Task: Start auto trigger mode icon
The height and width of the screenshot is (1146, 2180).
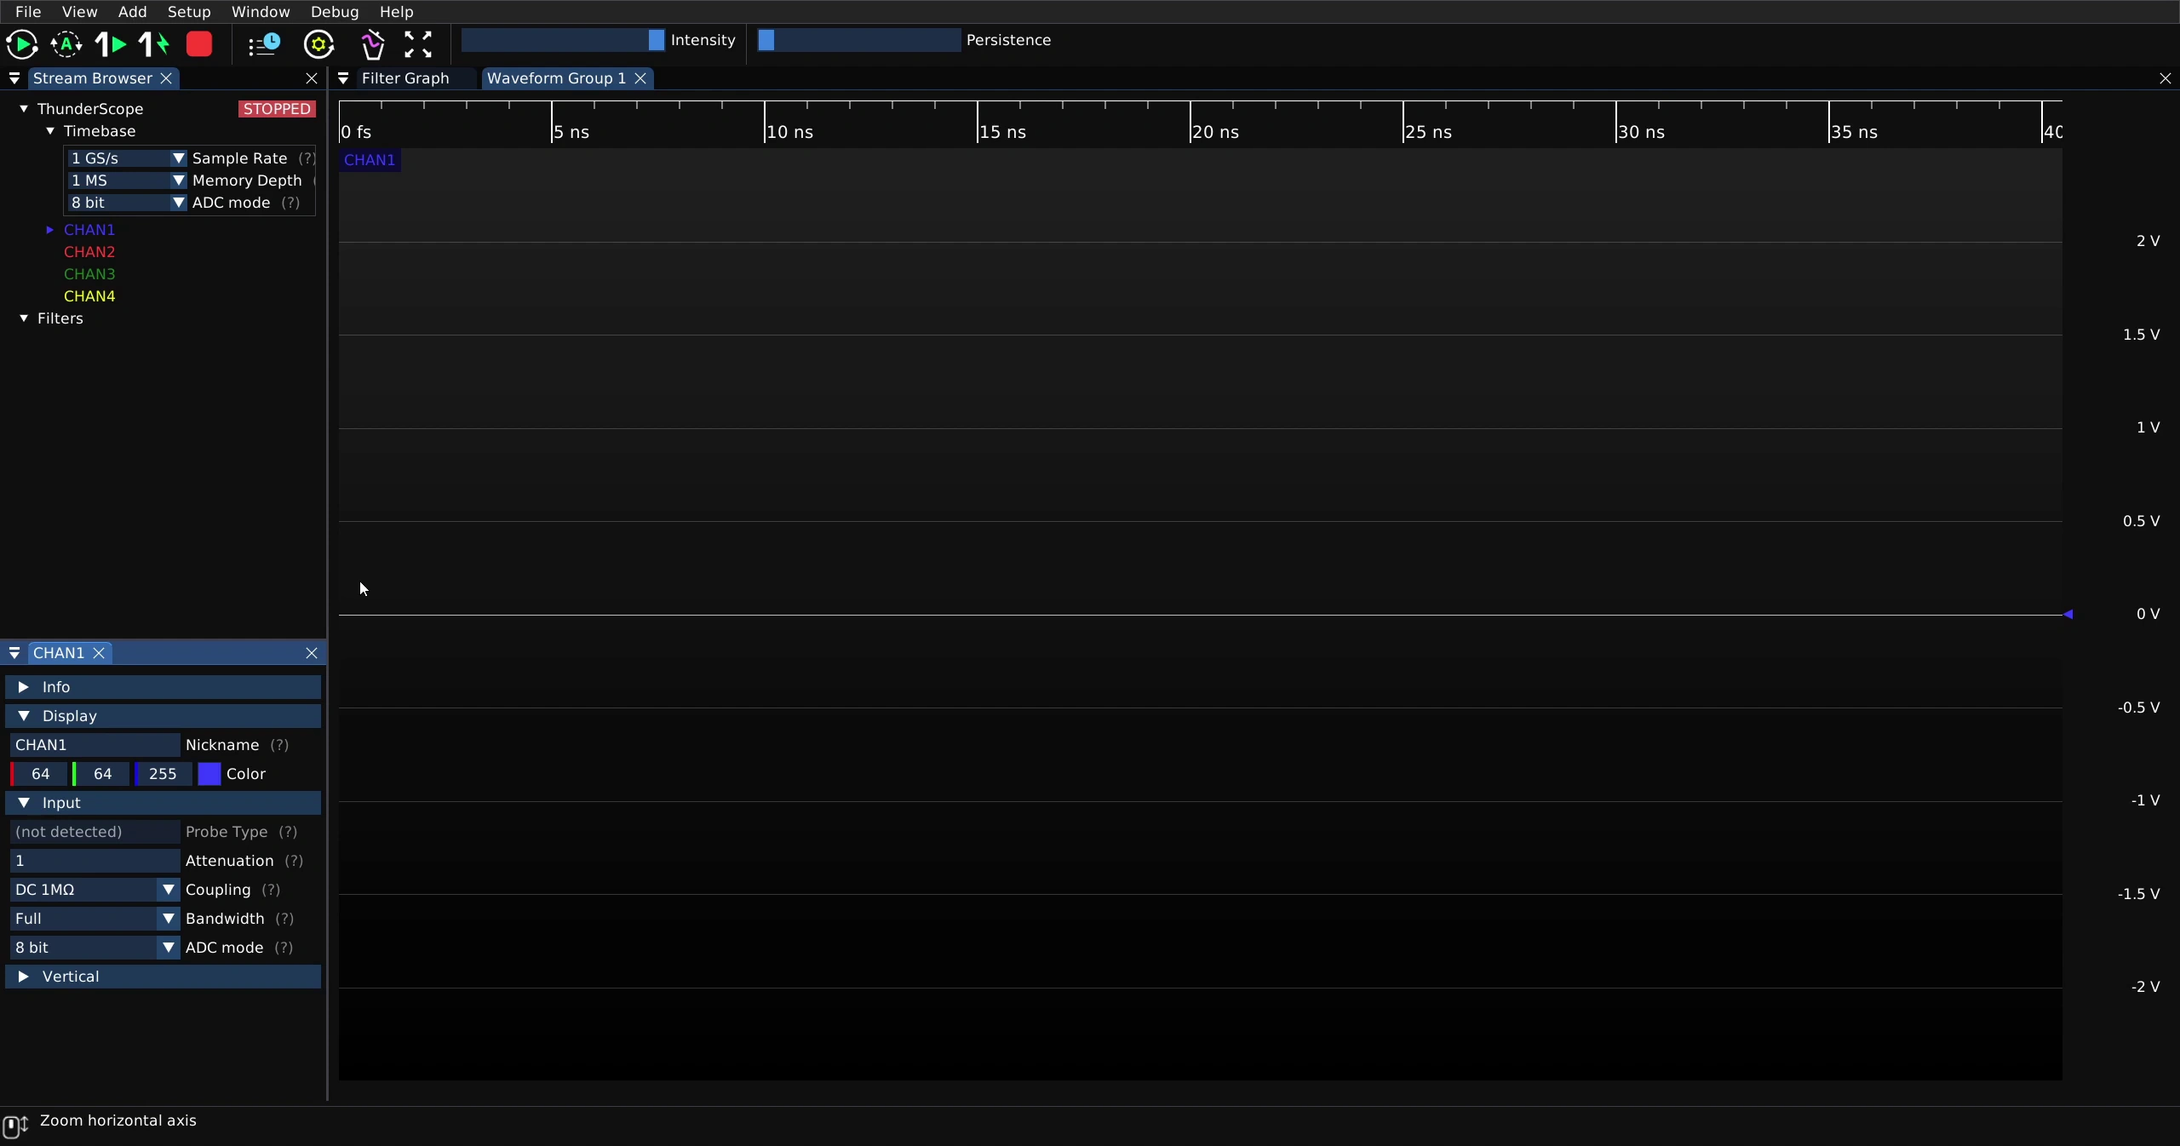Action: click(66, 44)
